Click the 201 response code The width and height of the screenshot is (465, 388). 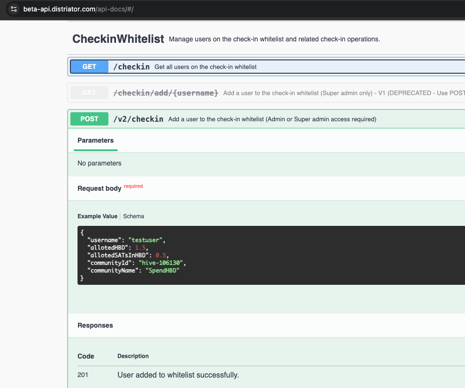pos(83,375)
